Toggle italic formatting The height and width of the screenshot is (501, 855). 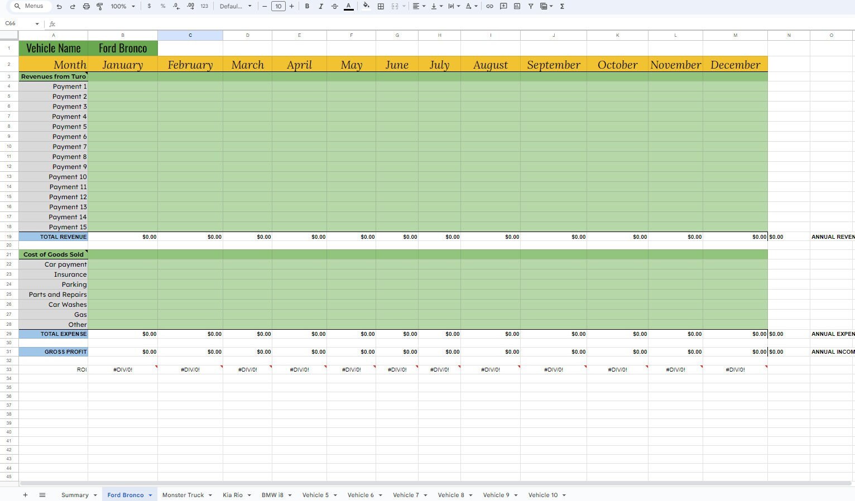coord(321,6)
